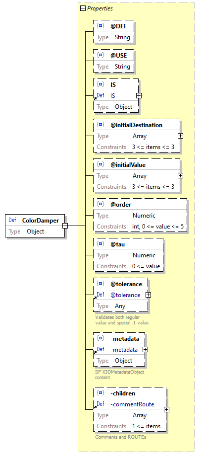Click the Numeric type value of @order
202x460 pixels.
point(144,215)
